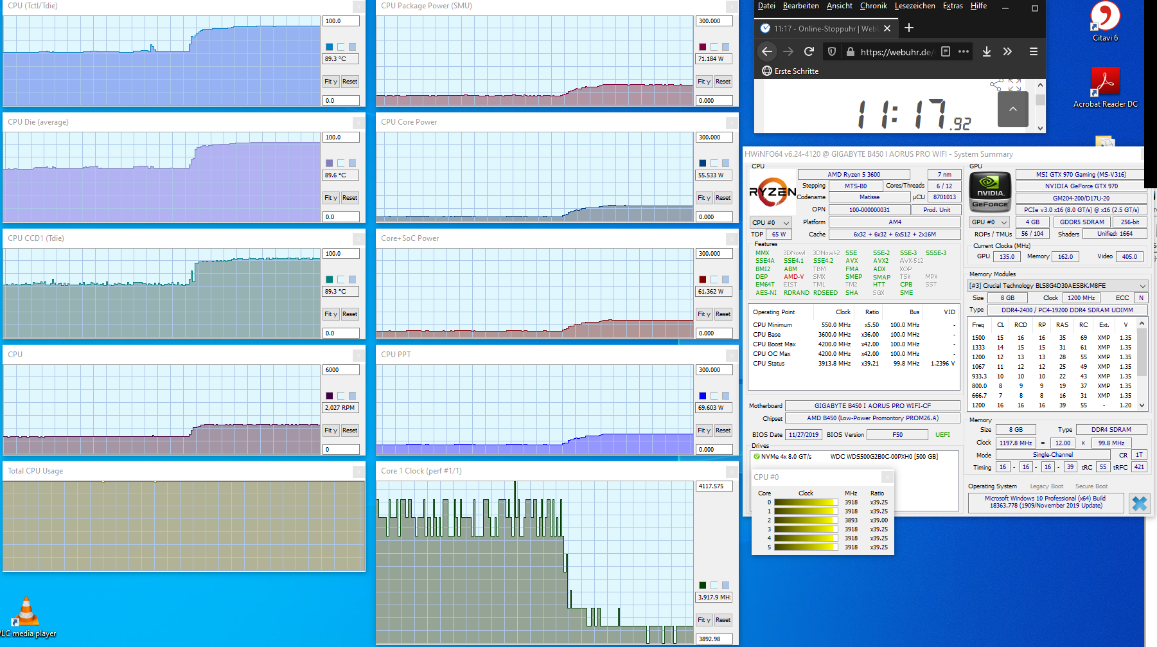1157x647 pixels.
Task: Close the CPU Core Power graph window
Action: 732,123
